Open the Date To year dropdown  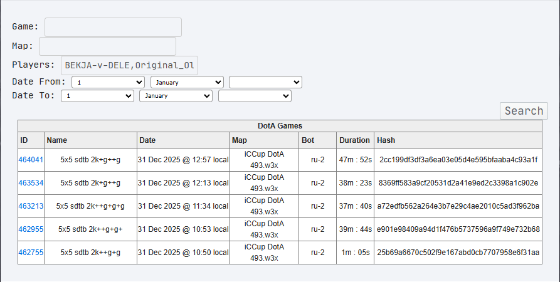click(255, 96)
